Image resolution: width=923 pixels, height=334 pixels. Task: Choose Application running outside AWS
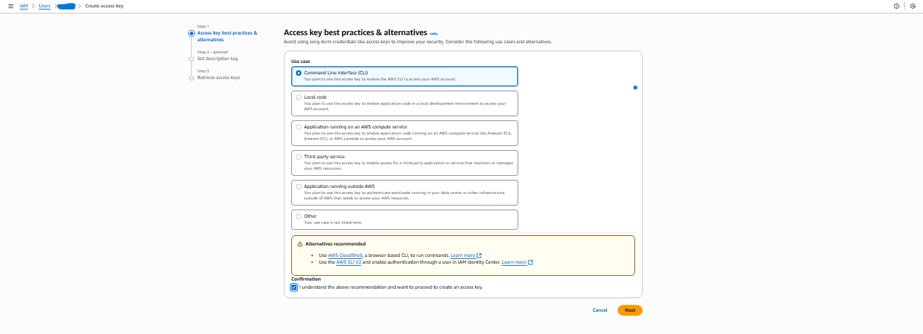[x=405, y=192]
